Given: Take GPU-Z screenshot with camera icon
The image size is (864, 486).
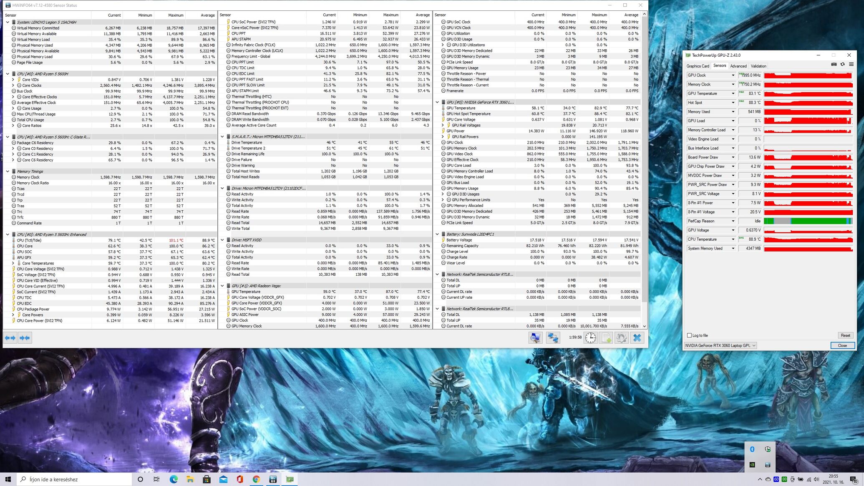Looking at the screenshot, I should click(834, 64).
